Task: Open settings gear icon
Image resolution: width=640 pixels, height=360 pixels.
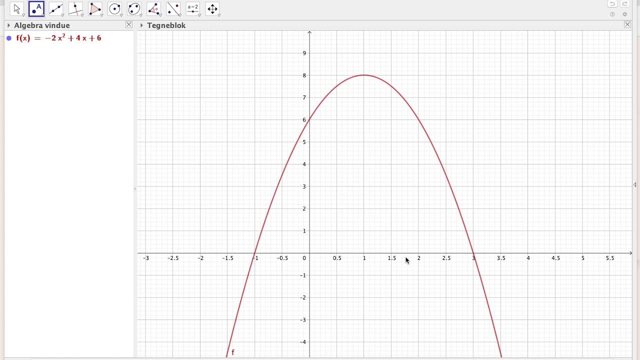Action: point(624,14)
